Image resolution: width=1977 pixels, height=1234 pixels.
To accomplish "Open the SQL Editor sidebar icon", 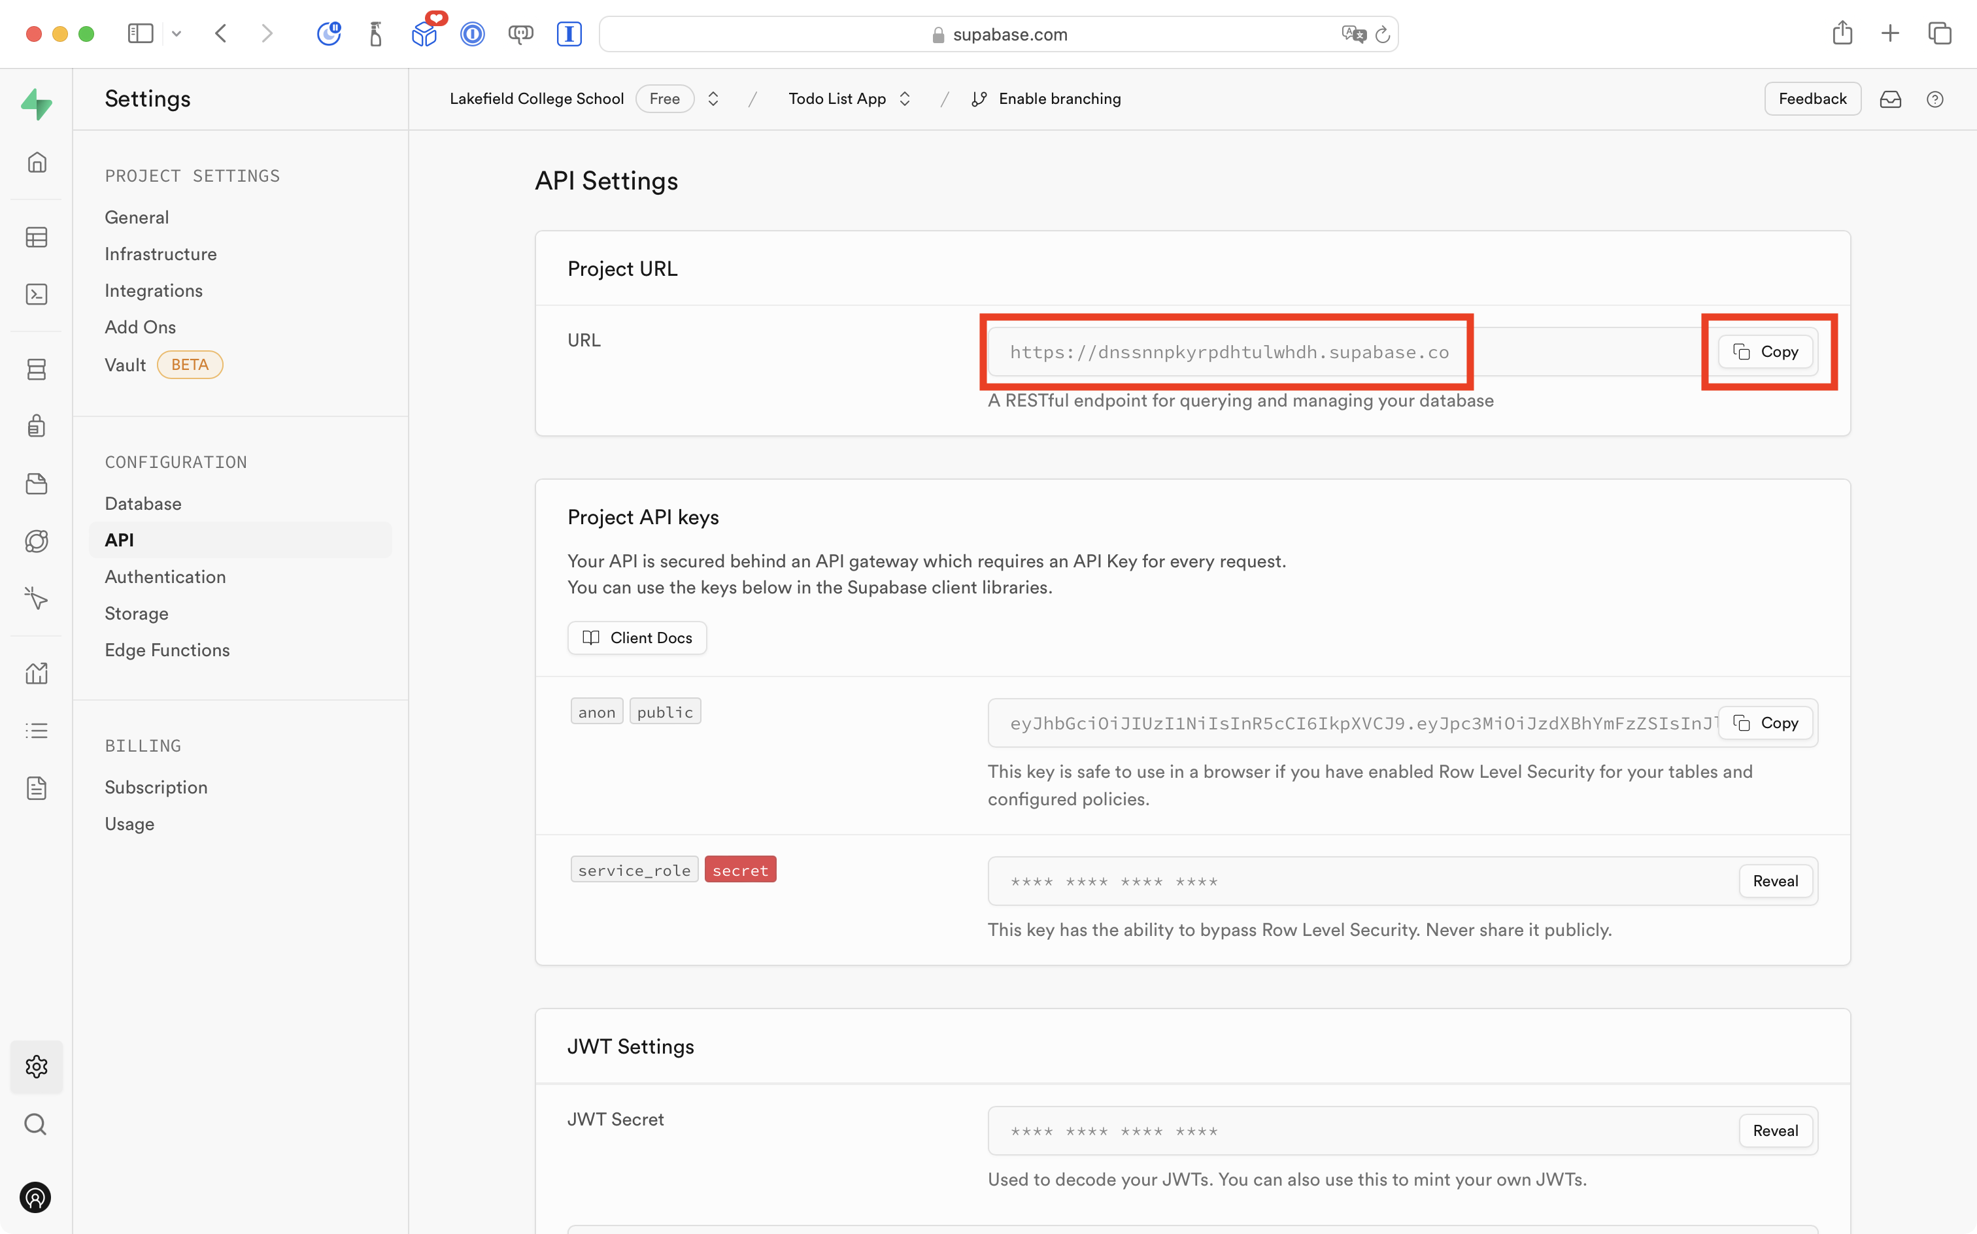I will point(37,295).
